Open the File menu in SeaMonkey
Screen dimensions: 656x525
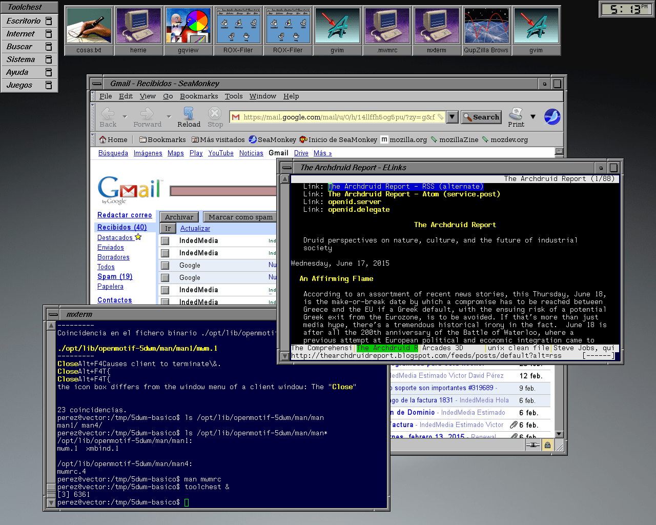(x=106, y=96)
